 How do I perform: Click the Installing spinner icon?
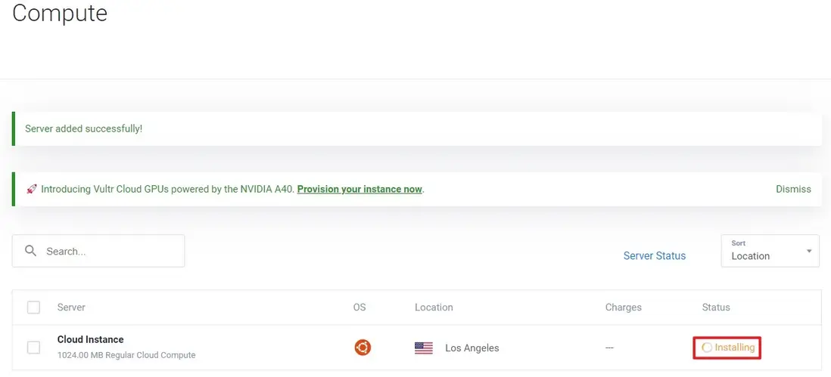[707, 348]
